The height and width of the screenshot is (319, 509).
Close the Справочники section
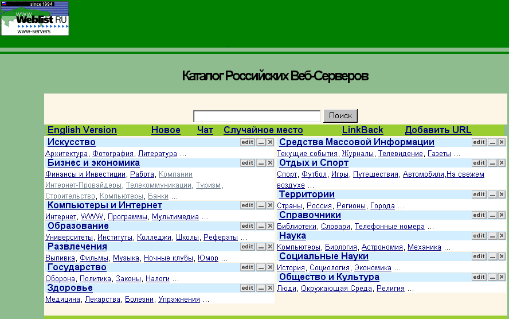click(x=502, y=215)
